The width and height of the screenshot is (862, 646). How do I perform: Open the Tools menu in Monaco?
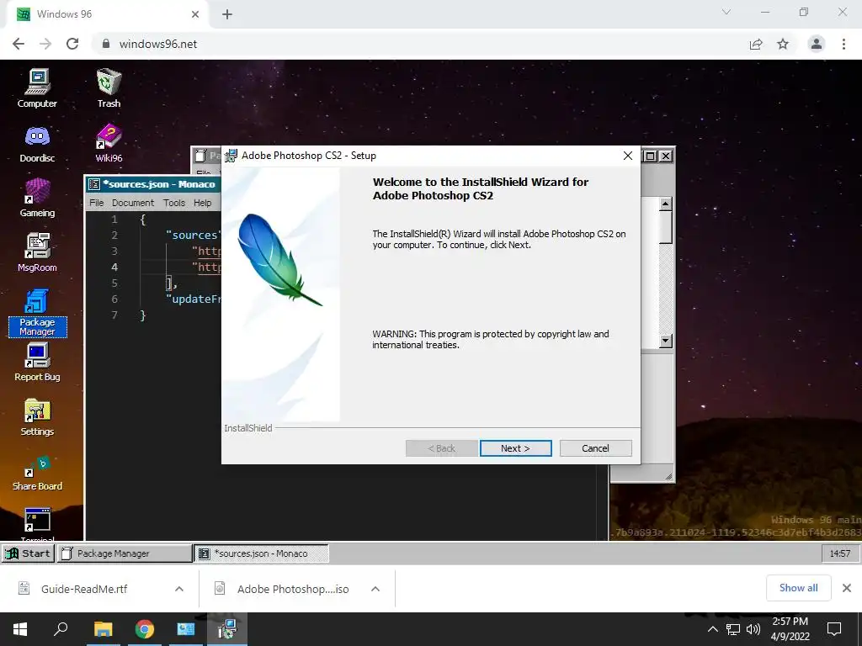point(174,203)
